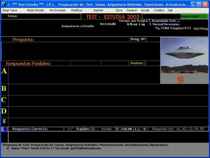Screen dimensions: 210x158
Task: Click the 676 mi 1 sg time value
Action: coord(136,24)
